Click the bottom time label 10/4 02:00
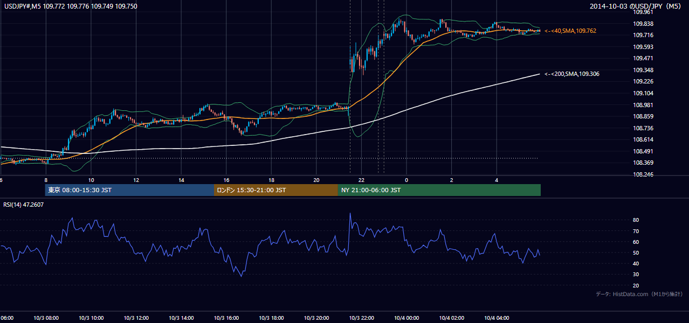This screenshot has width=689, height=323. coord(451,318)
